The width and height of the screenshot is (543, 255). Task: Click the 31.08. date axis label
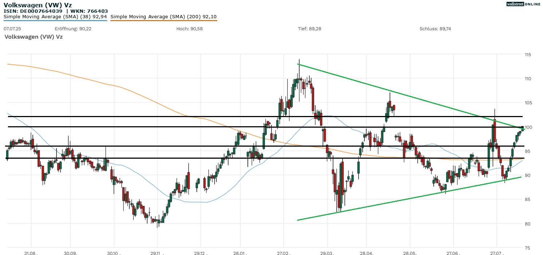[x=31, y=252]
